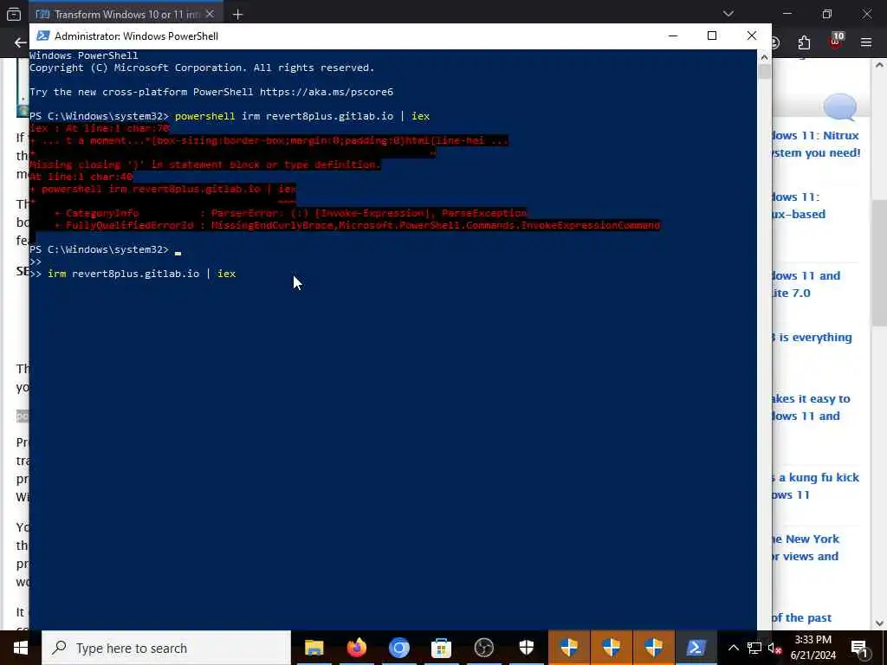This screenshot has width=887, height=665.
Task: Click 'irm revert8plus.gitlab.io | iex' continuation line
Action: [141, 274]
